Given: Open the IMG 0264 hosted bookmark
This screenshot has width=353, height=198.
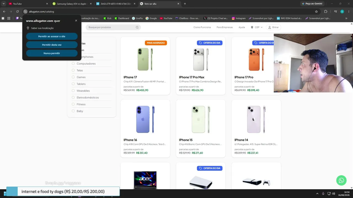Looking at the screenshot, I should point(289,18).
